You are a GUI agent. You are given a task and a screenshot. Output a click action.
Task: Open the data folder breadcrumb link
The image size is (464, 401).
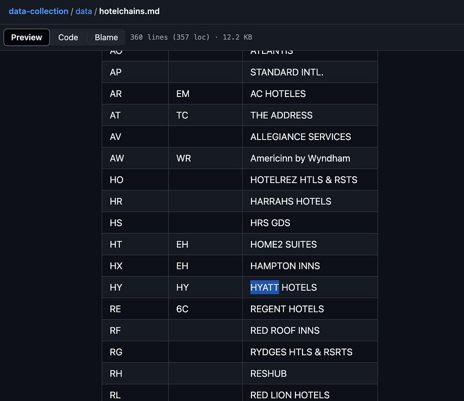click(84, 11)
